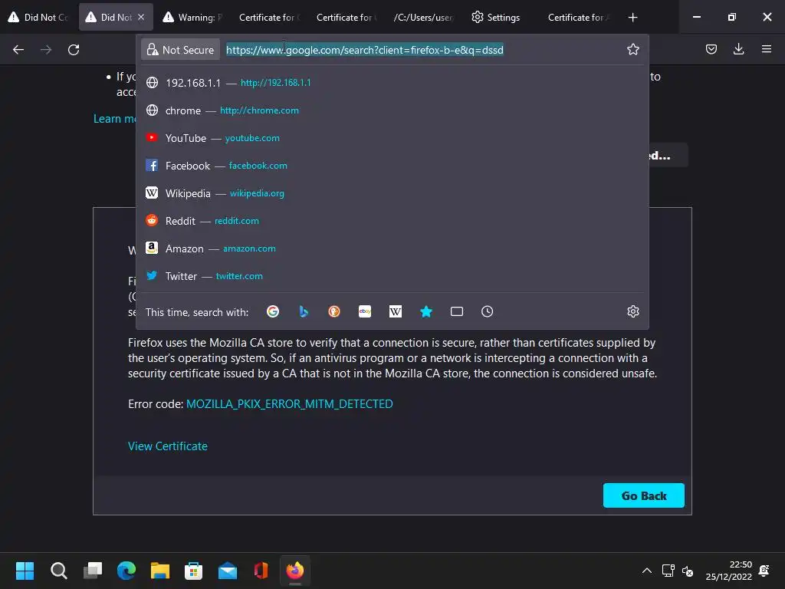Click the Back navigation arrow
This screenshot has height=589, width=785.
18,50
